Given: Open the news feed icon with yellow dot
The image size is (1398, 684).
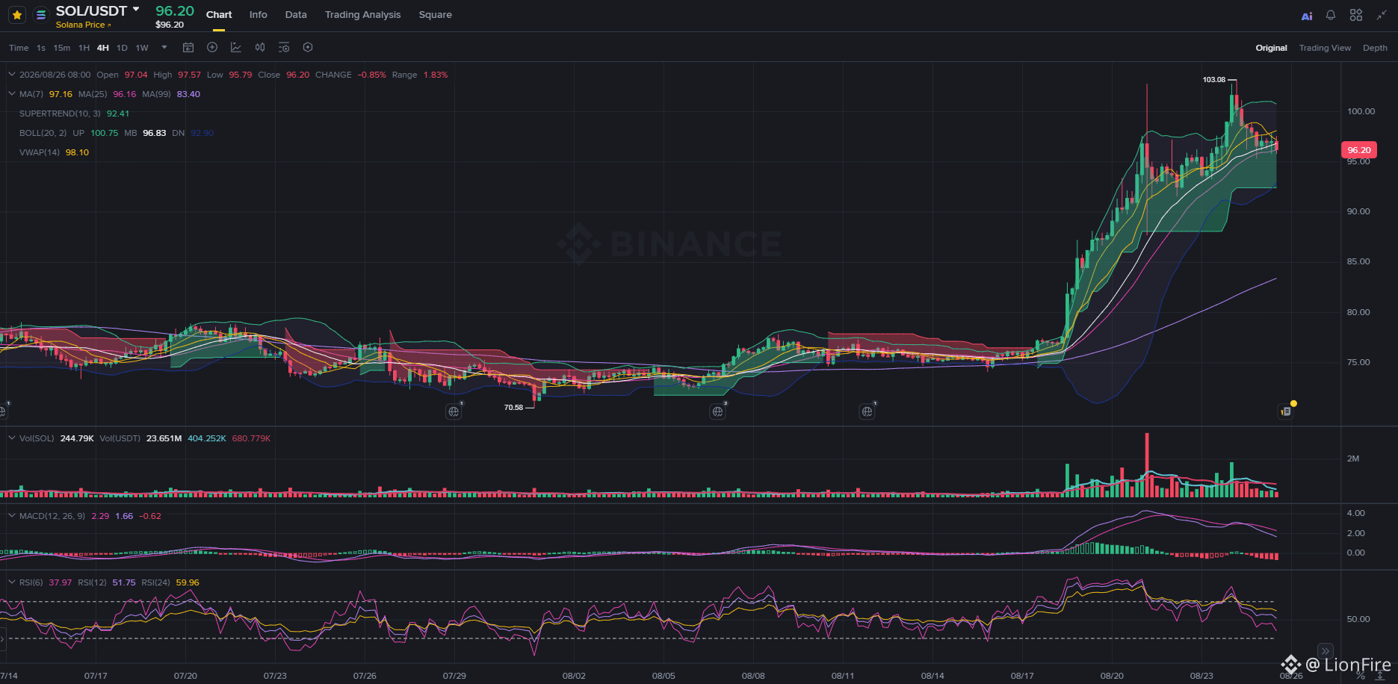Looking at the screenshot, I should click(1286, 411).
